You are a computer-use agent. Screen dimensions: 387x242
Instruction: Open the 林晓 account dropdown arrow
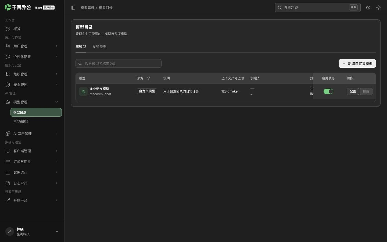[57, 232]
